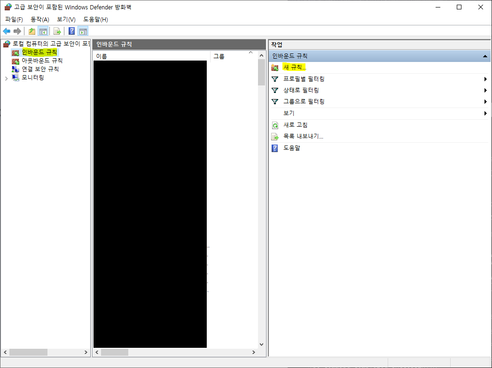Image resolution: width=492 pixels, height=368 pixels.
Task: Collapse the 인바운드 규칙 actions section
Action: pos(485,56)
